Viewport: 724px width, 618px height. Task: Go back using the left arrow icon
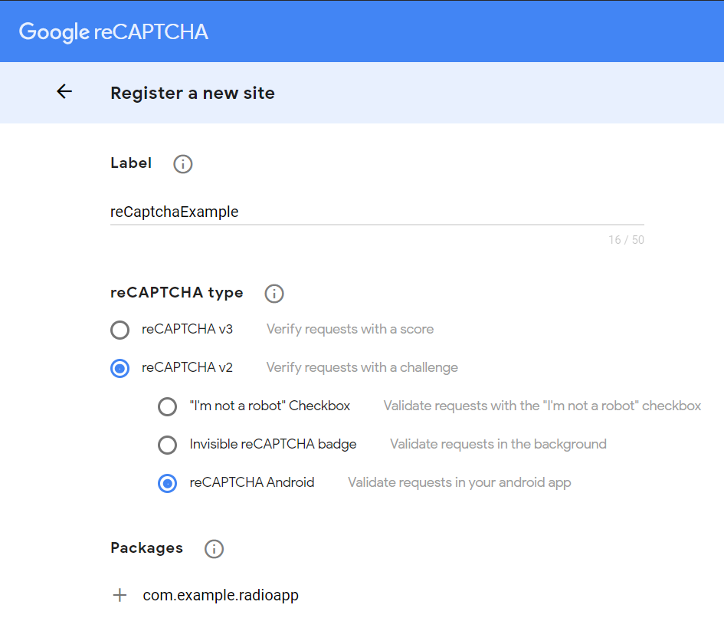coord(64,91)
